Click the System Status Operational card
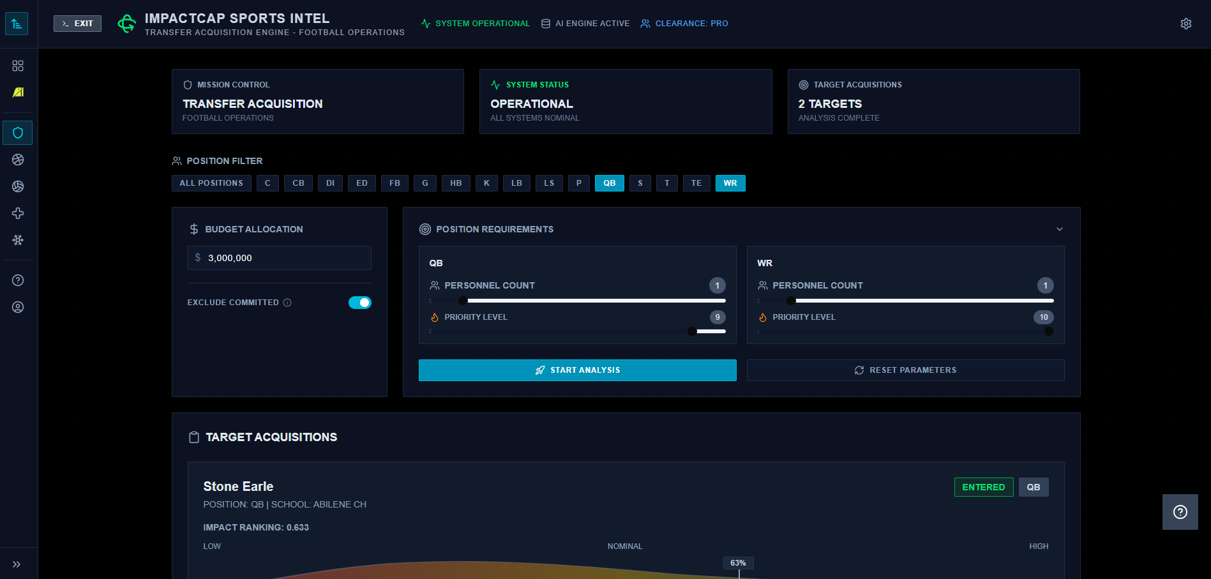The height and width of the screenshot is (579, 1211). tap(626, 102)
